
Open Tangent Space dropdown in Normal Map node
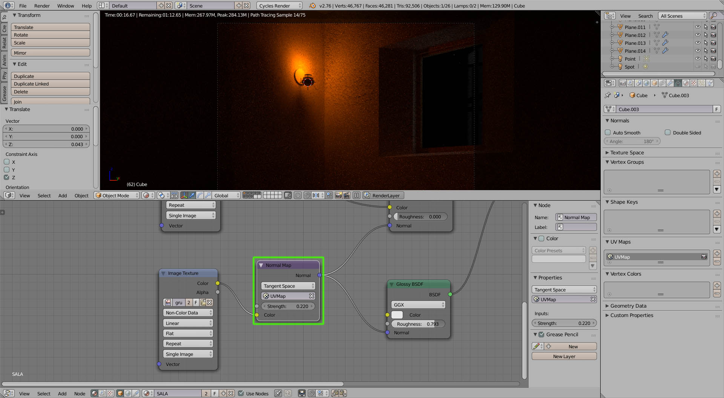pyautogui.click(x=288, y=286)
